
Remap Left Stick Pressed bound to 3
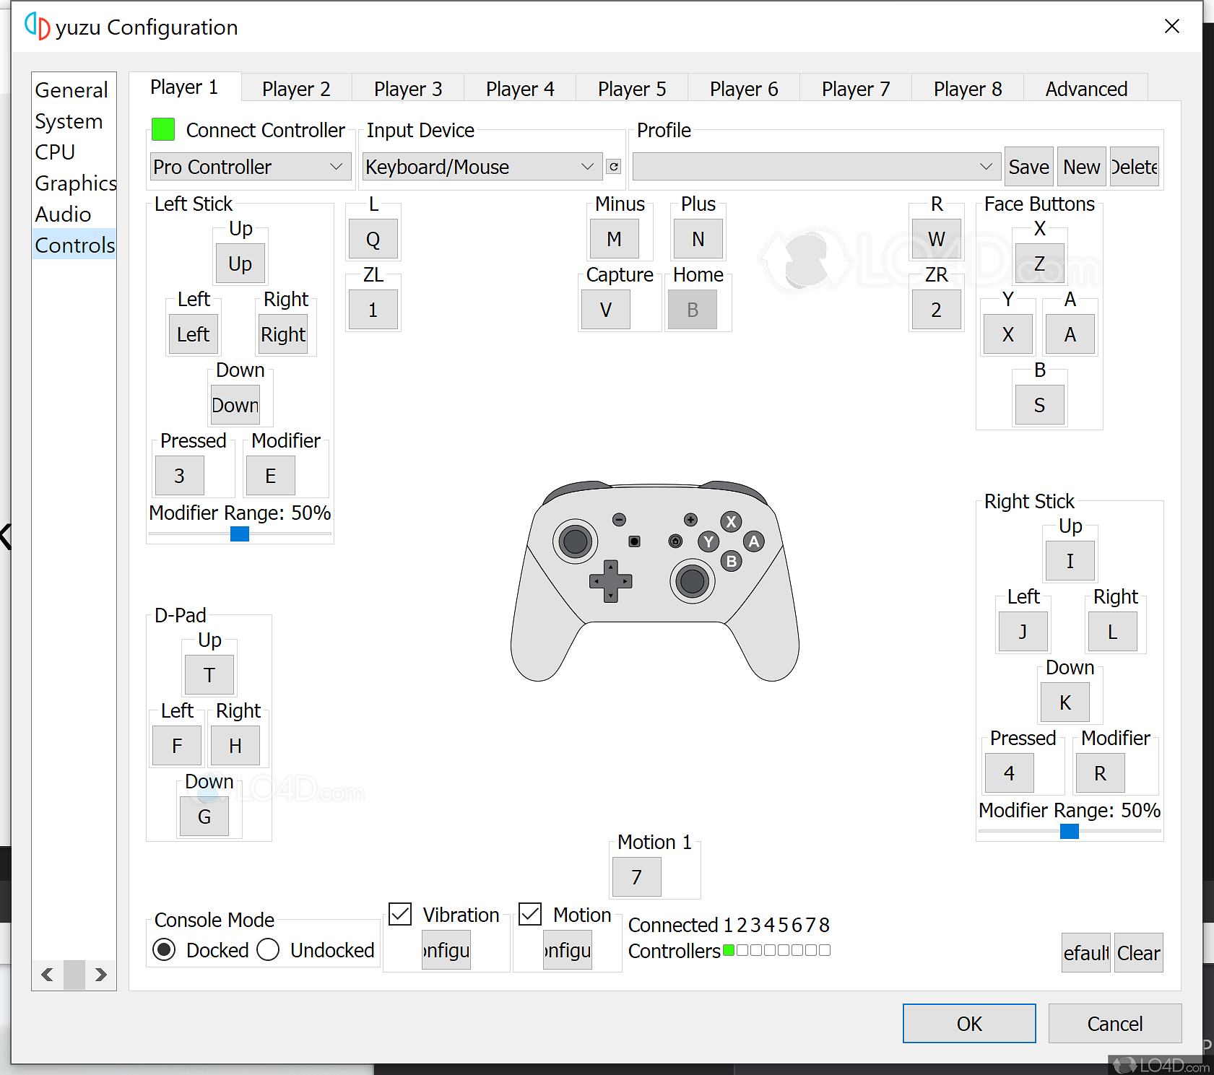[x=180, y=476]
